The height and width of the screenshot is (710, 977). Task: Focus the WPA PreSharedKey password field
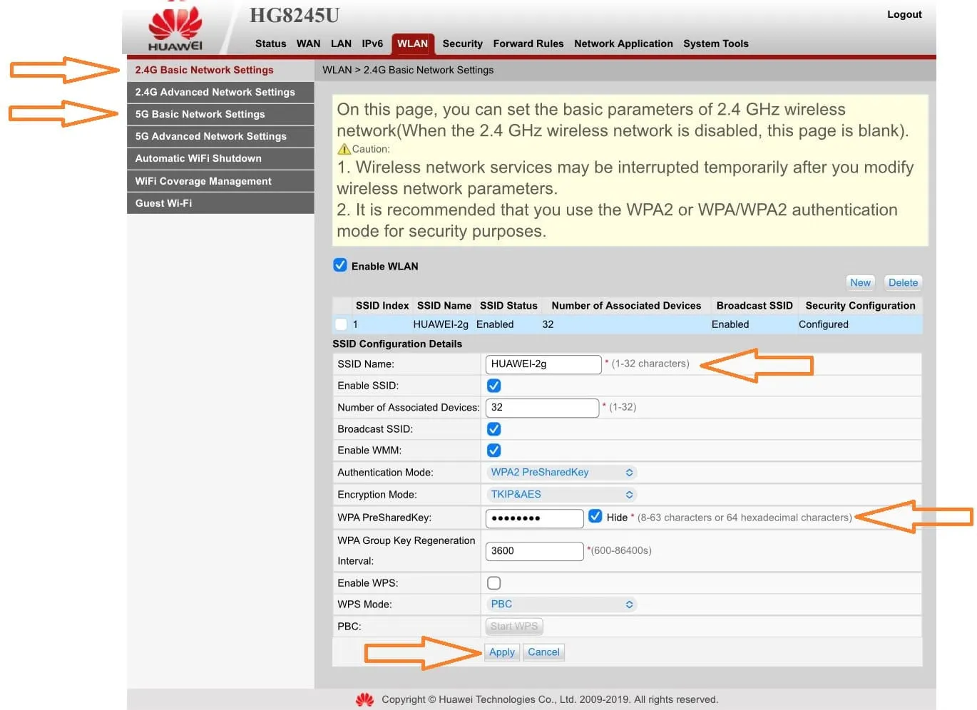534,518
